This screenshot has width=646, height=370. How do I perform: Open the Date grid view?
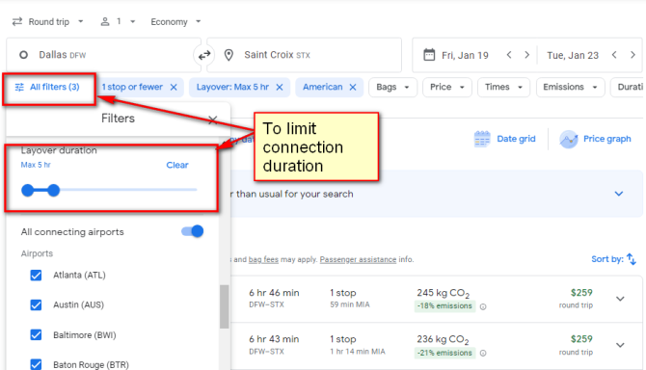click(504, 139)
